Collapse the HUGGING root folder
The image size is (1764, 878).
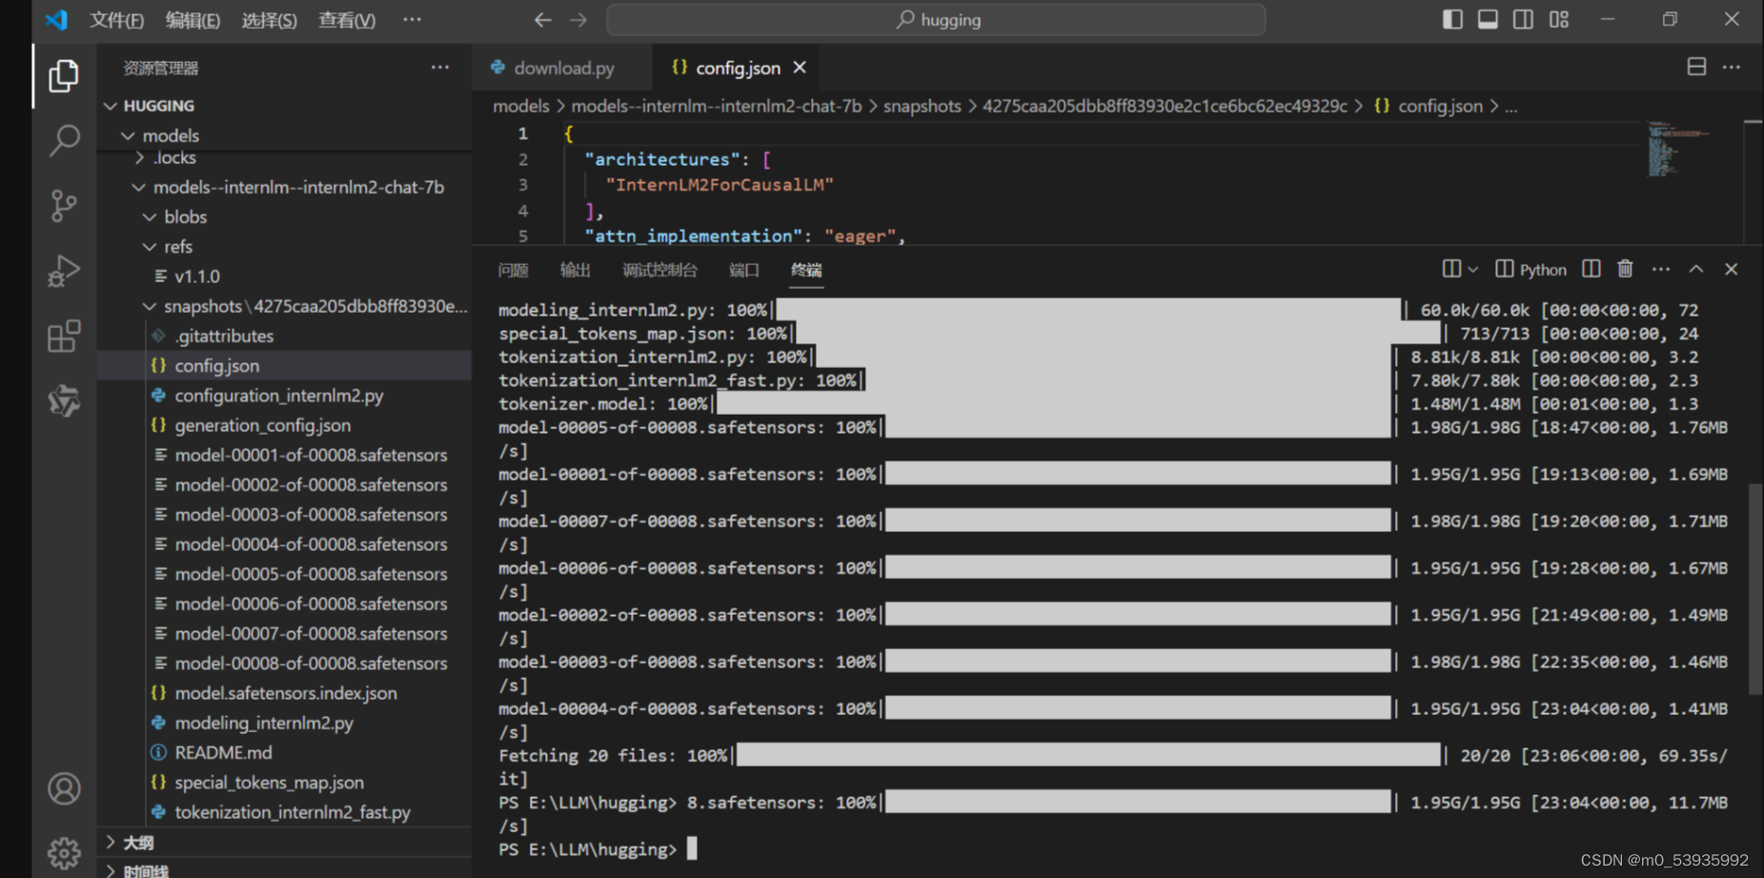click(x=284, y=106)
